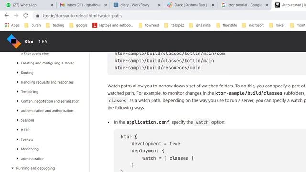Click the URL address bar field
Viewport: 306px width, 172px height.
click(x=169, y=16)
